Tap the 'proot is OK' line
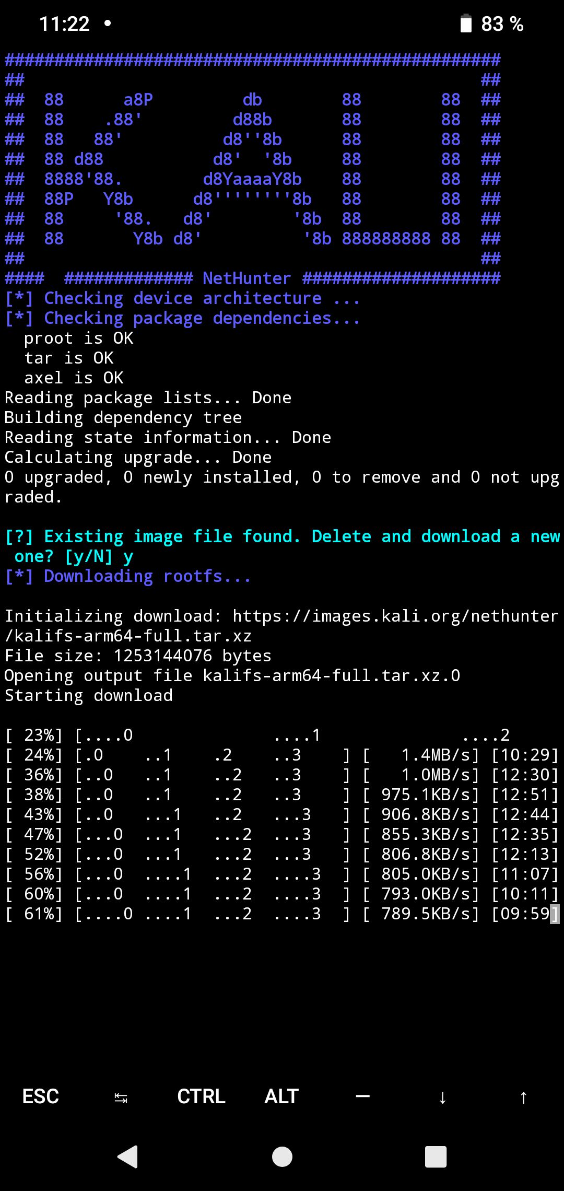564x1191 pixels. [x=78, y=338]
